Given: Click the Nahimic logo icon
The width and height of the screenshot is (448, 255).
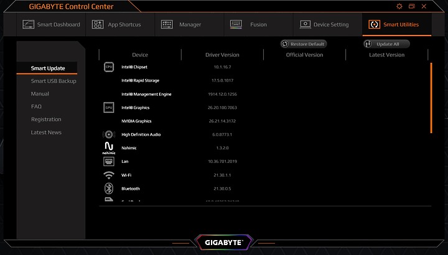Looking at the screenshot, I should [109, 148].
